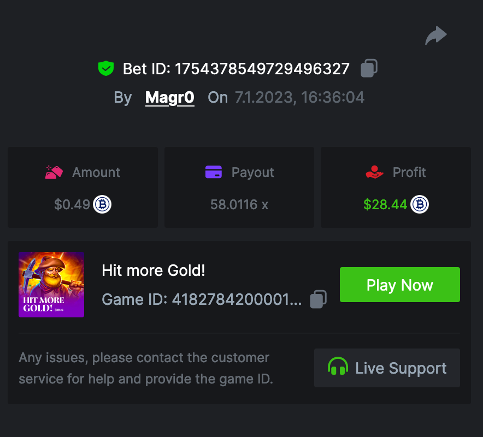Click the Amount money bag icon
Screen dimensions: 483x437
click(54, 173)
